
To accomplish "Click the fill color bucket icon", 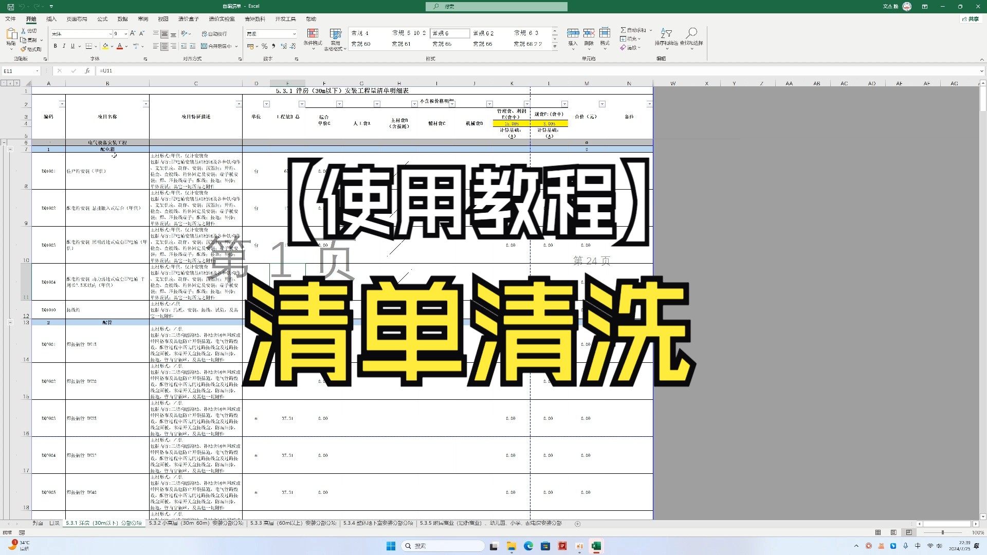I will click(105, 46).
